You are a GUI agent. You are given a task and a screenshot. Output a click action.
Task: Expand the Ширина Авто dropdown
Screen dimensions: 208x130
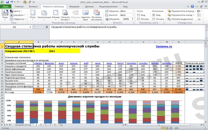pos(133,11)
